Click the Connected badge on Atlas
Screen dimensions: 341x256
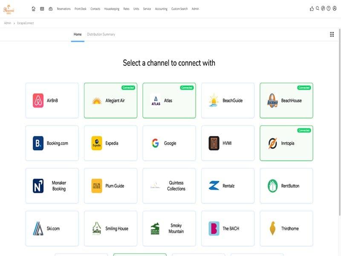pyautogui.click(x=187, y=88)
